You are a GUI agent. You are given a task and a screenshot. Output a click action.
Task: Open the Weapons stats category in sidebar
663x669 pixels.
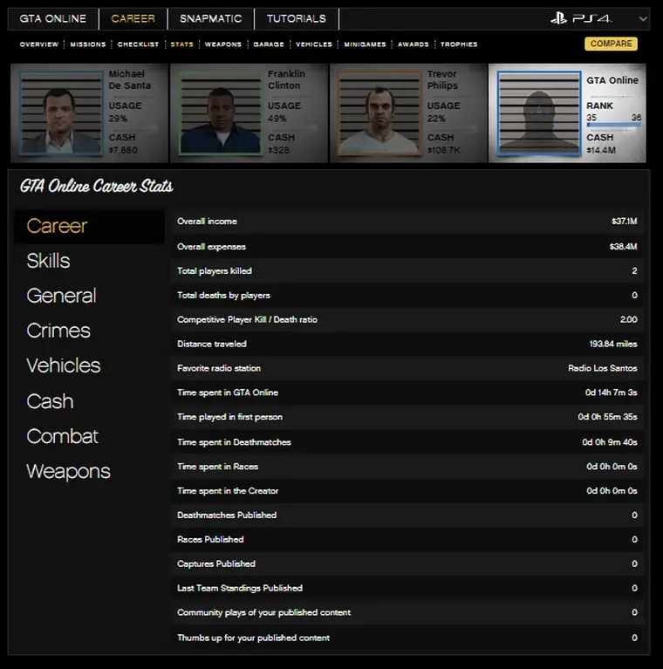pos(68,472)
